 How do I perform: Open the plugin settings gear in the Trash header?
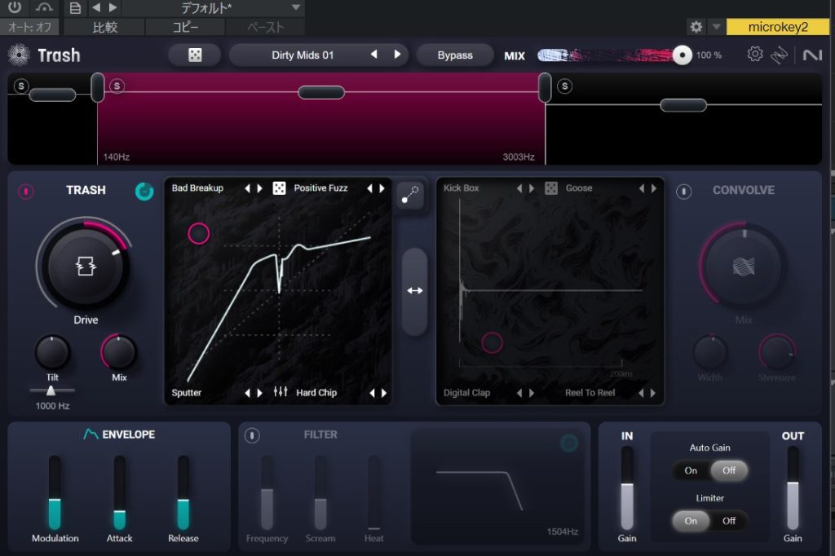click(756, 54)
